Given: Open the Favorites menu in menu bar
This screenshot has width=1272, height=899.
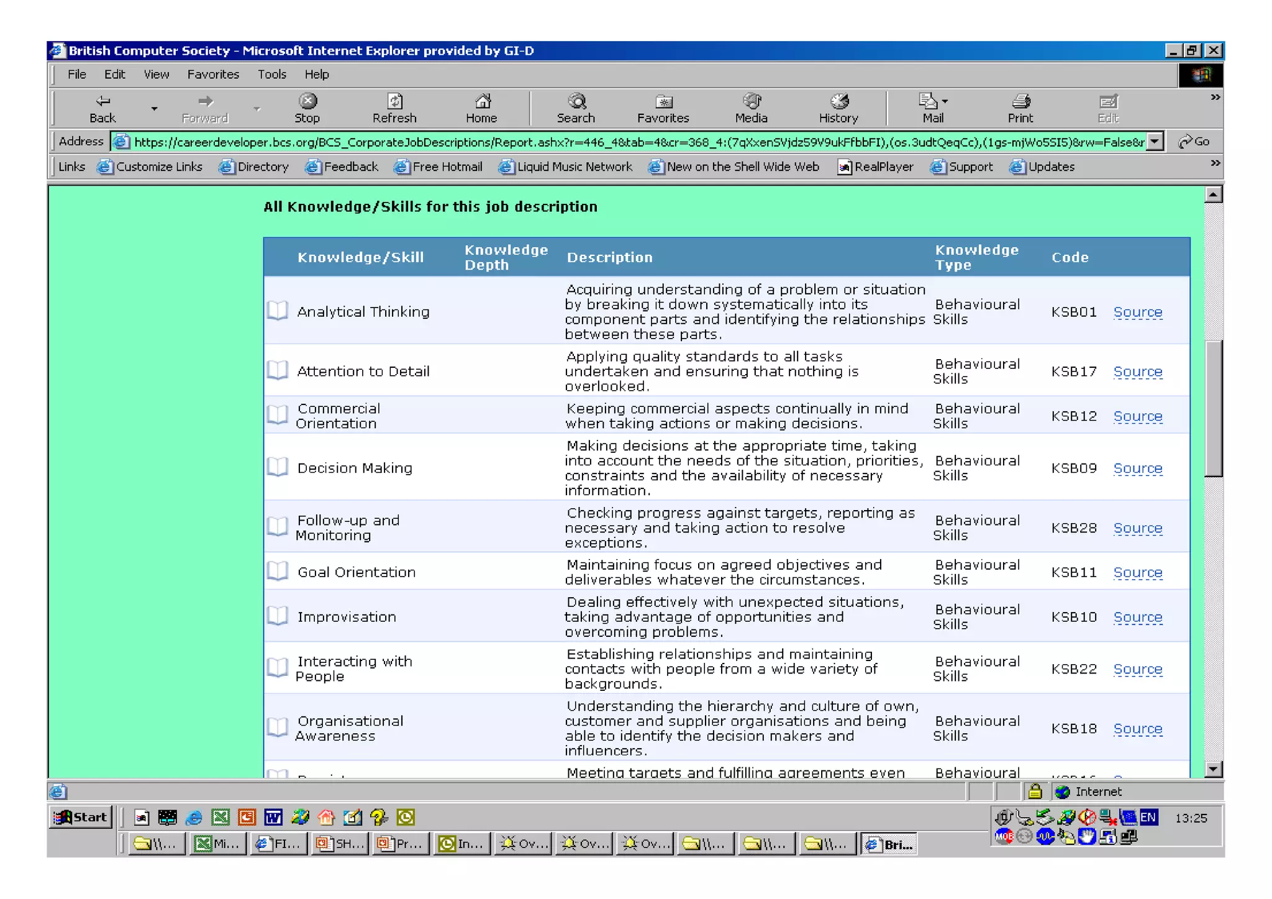Looking at the screenshot, I should coord(213,75).
